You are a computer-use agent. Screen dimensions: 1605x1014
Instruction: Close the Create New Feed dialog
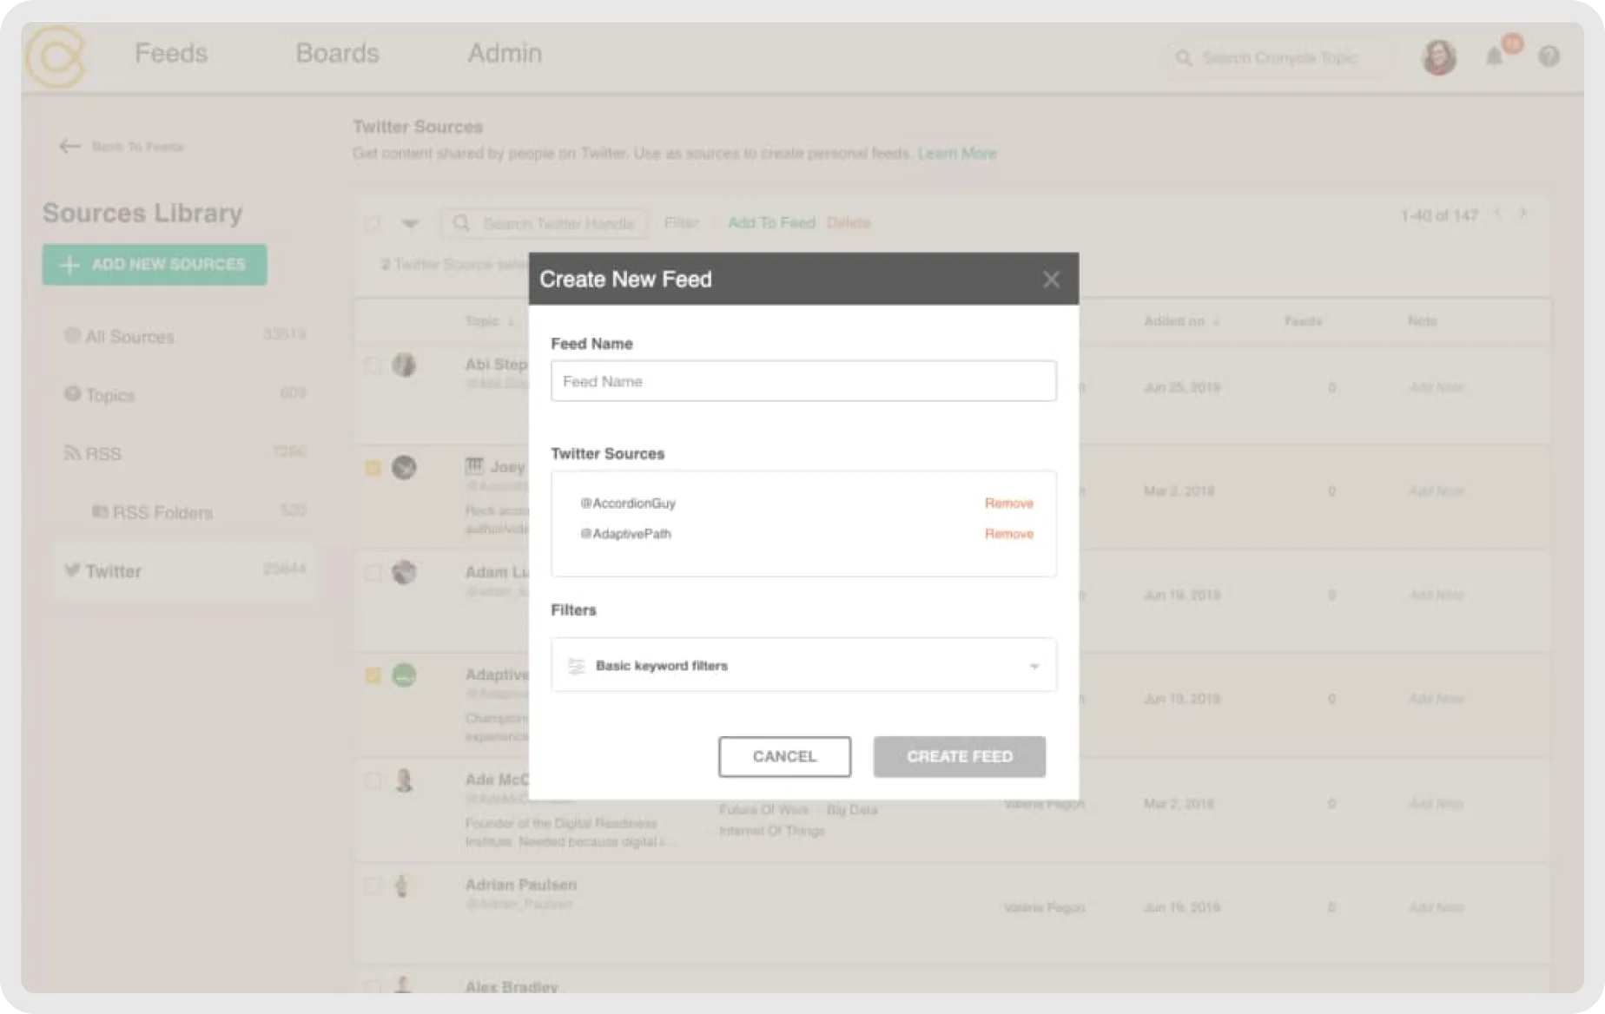tap(1051, 280)
